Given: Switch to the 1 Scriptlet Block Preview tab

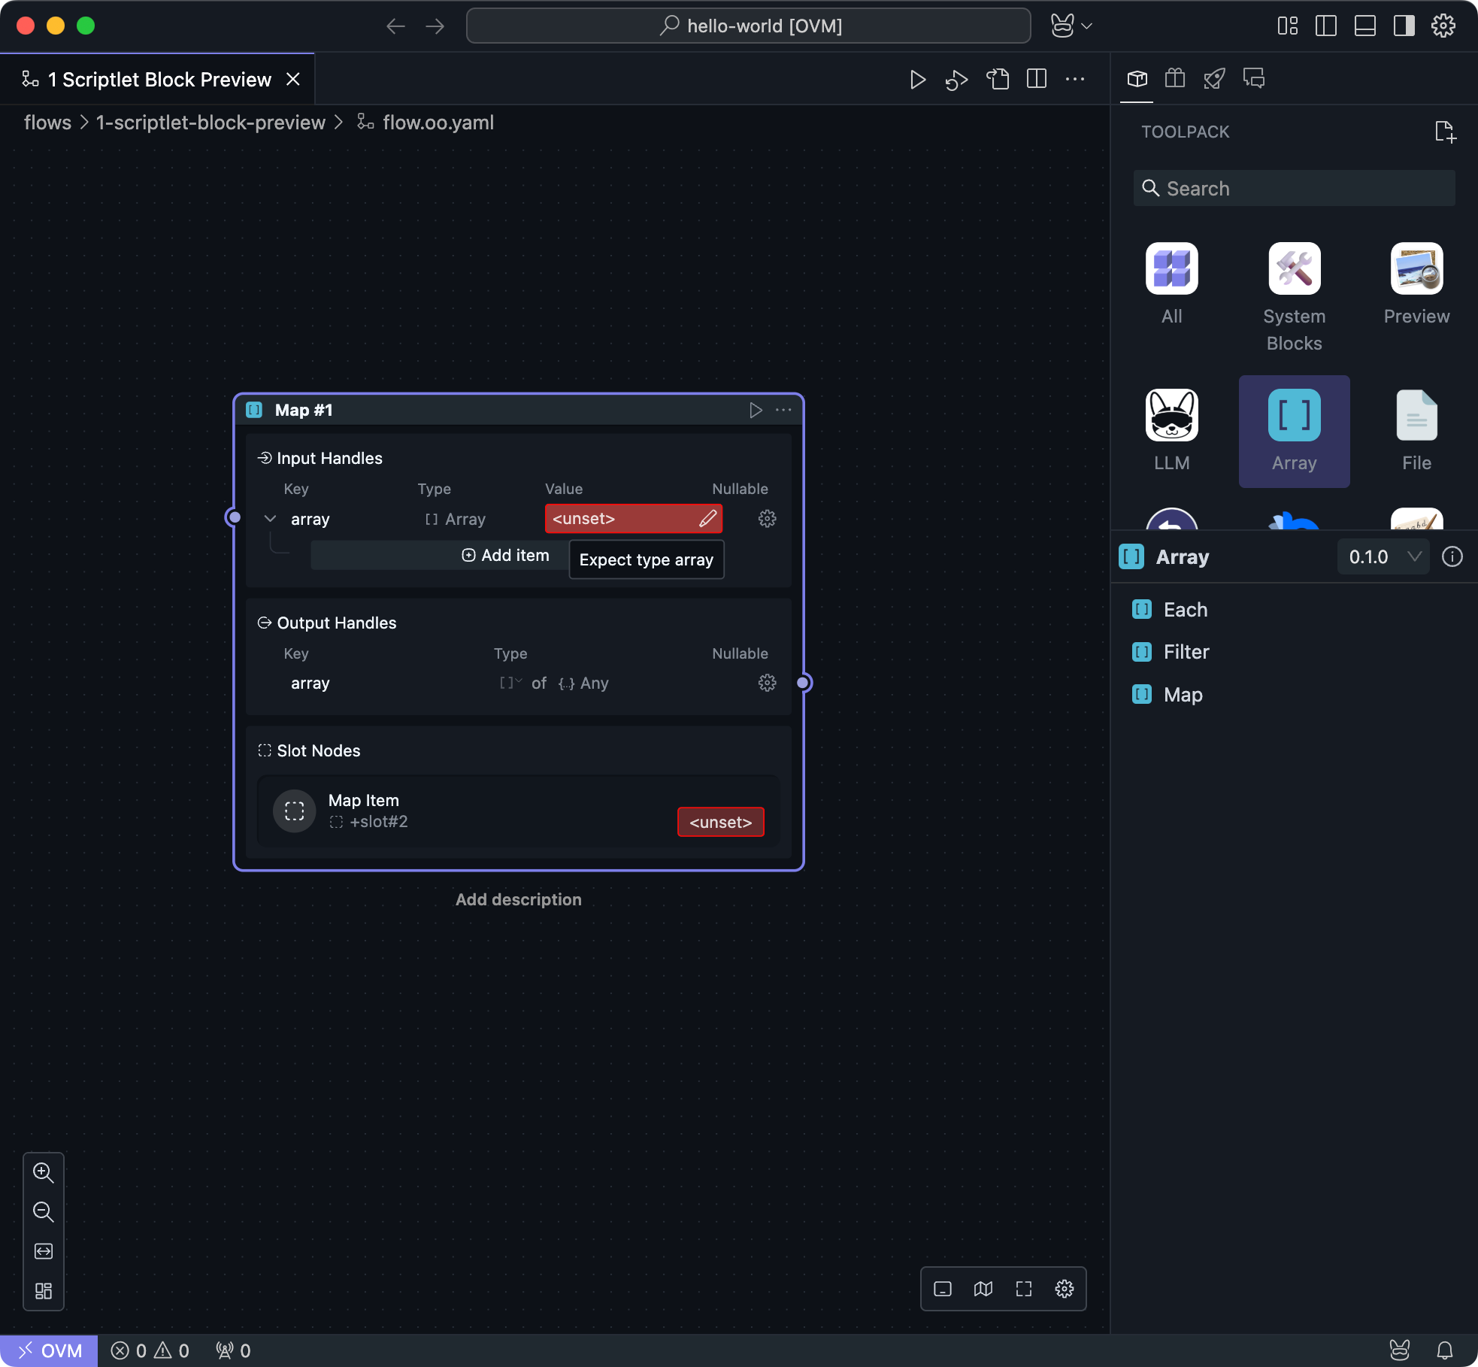Looking at the screenshot, I should 158,79.
